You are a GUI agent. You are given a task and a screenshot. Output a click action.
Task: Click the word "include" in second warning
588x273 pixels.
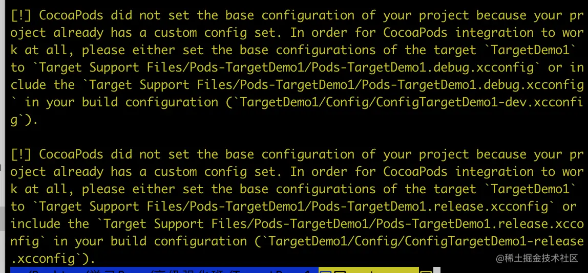[36, 224]
